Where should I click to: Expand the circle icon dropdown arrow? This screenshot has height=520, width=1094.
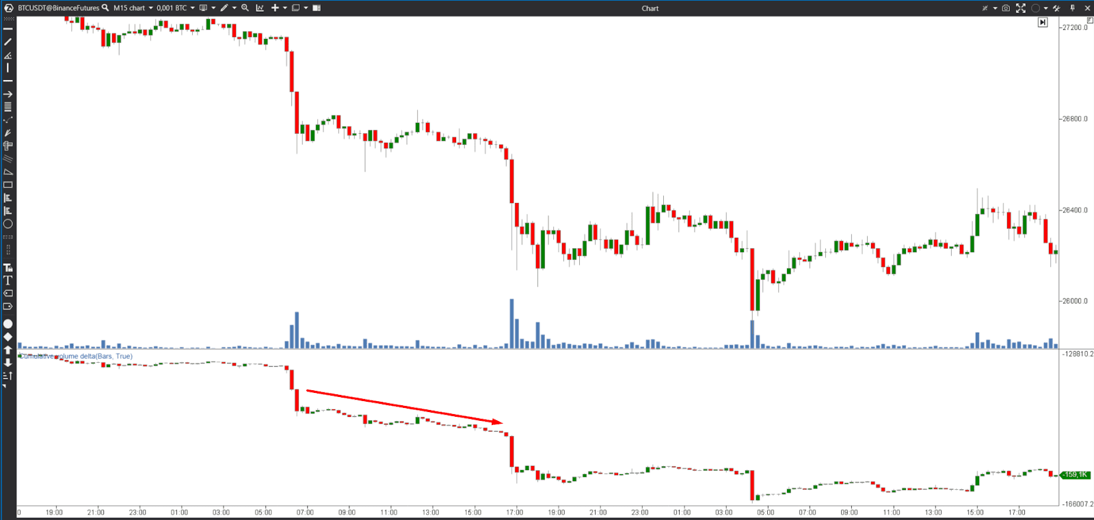[x=1045, y=8]
